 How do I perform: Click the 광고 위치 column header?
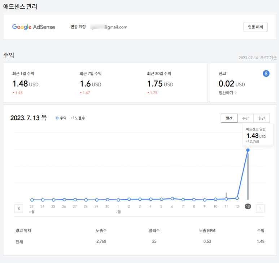click(23, 231)
